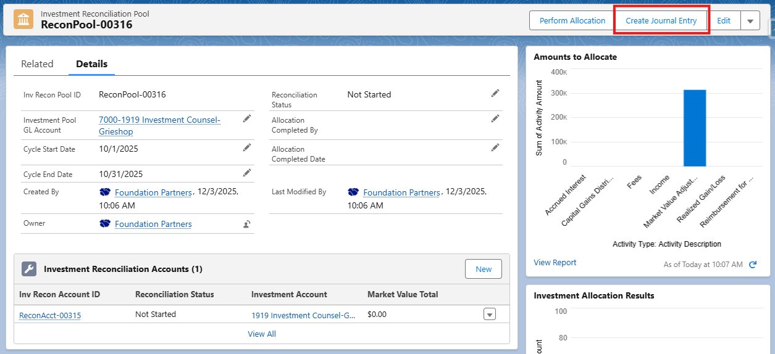Viewport: 775px width, 354px height.
Task: Edit Reconciliation Status with pencil icon
Action: (x=495, y=93)
